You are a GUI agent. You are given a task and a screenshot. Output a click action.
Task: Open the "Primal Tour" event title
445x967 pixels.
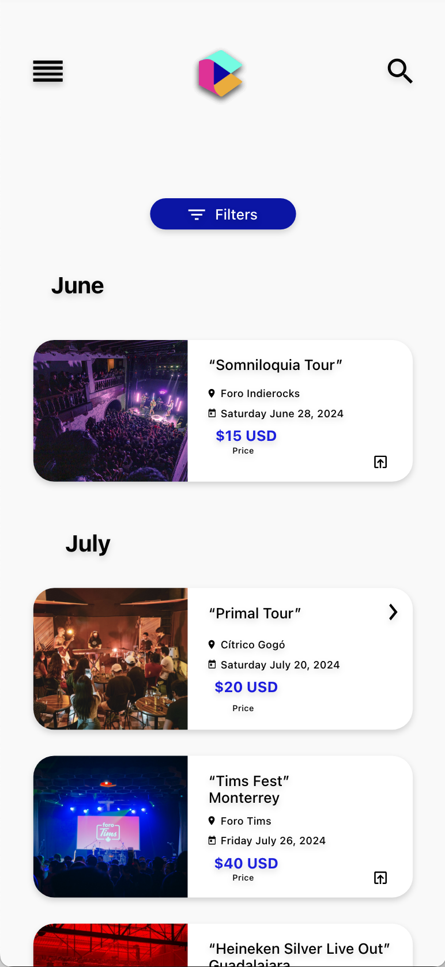pyautogui.click(x=255, y=613)
